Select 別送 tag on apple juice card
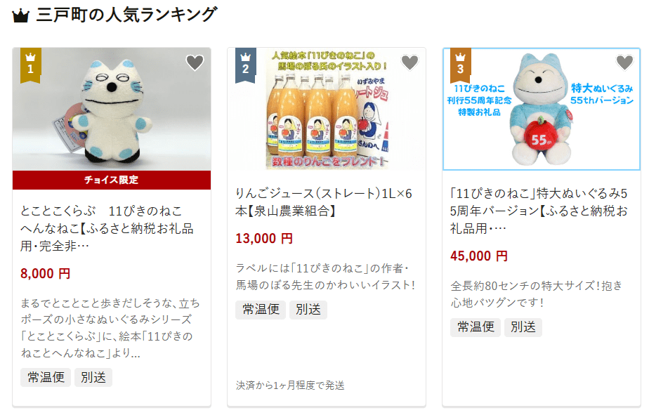The image size is (649, 415). coord(308,310)
